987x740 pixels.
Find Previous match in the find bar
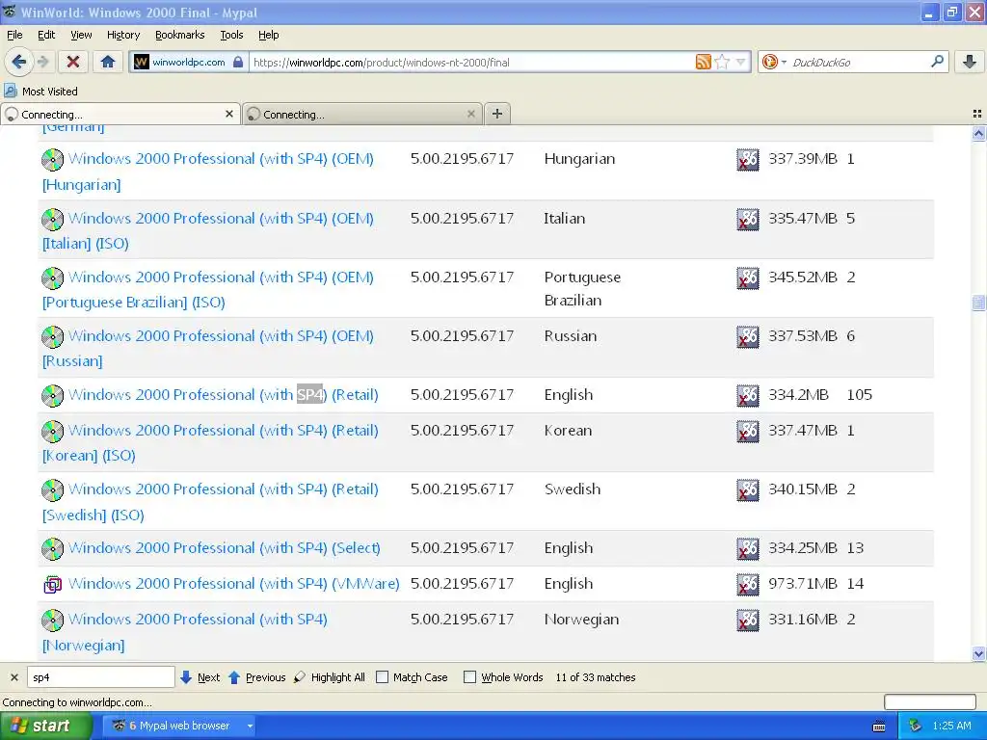(256, 677)
